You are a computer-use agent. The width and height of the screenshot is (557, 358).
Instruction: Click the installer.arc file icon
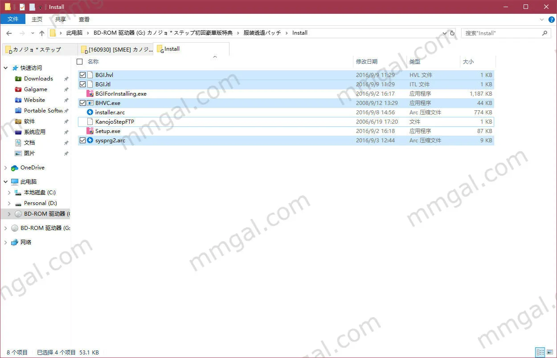click(90, 113)
